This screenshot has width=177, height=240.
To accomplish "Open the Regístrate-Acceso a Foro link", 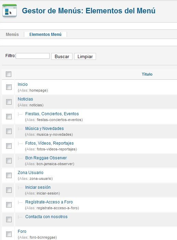I will tap(49, 202).
